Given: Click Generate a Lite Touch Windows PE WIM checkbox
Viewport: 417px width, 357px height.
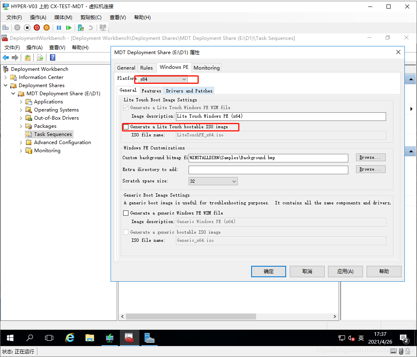Looking at the screenshot, I should click(x=126, y=107).
